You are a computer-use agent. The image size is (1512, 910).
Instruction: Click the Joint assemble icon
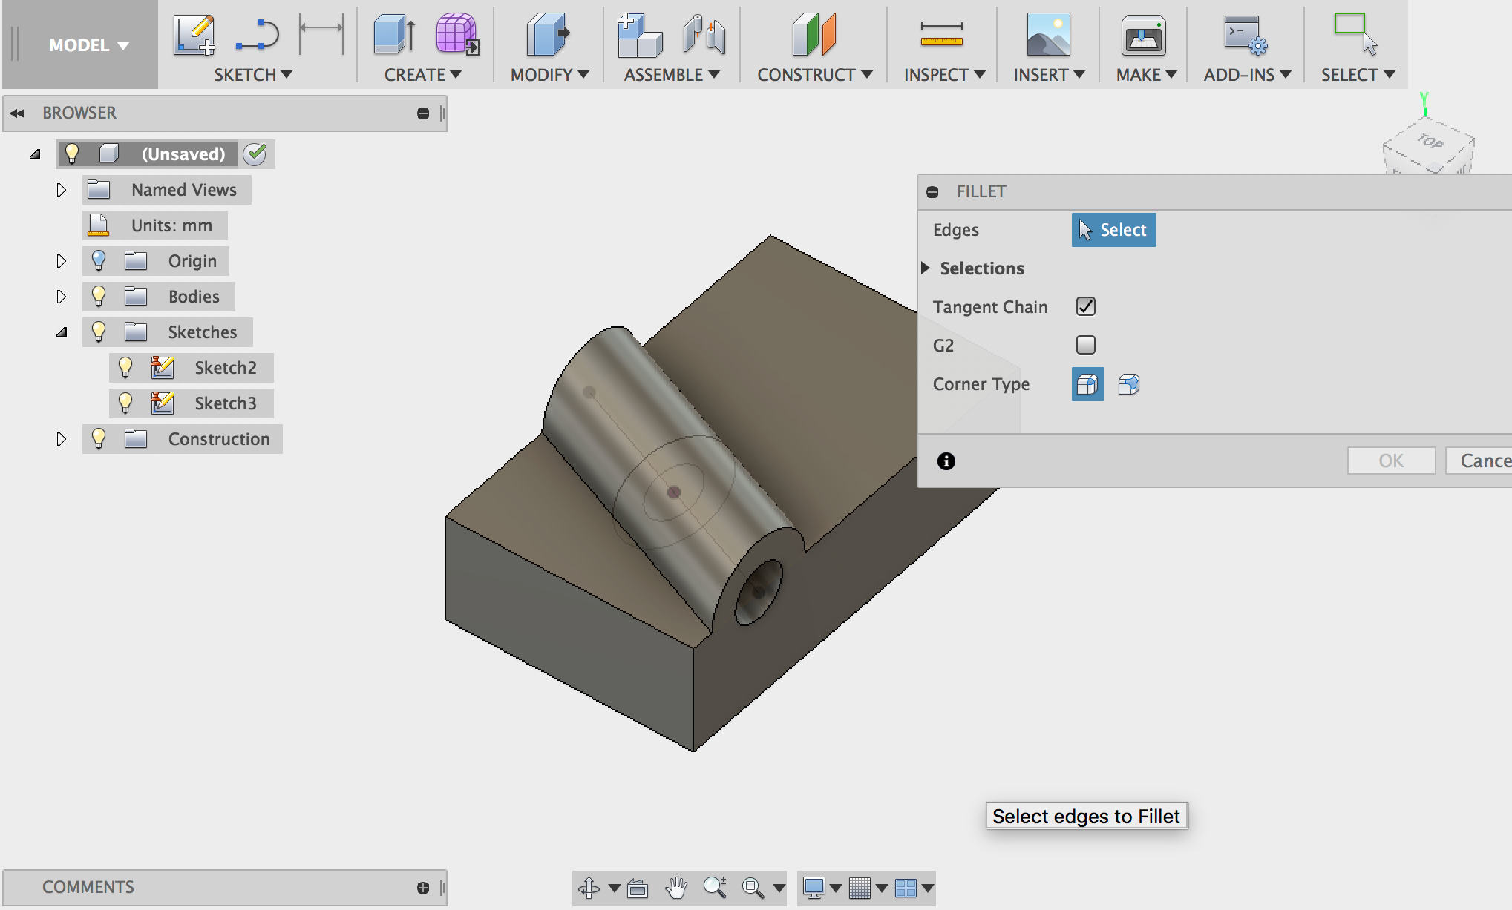click(704, 34)
